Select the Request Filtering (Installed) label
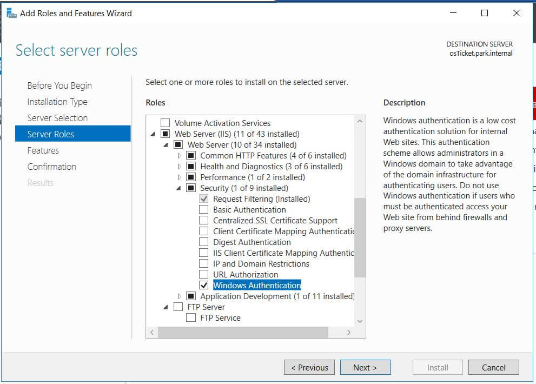 (261, 199)
